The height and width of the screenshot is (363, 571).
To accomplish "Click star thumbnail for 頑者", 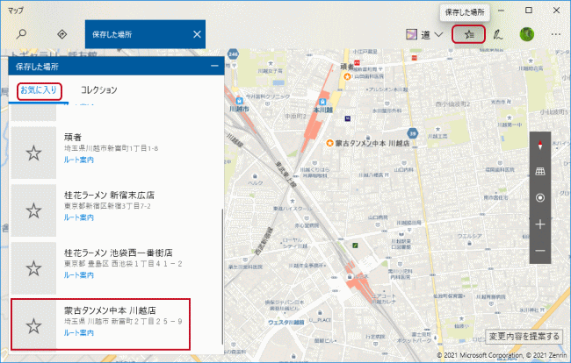I will 33,153.
